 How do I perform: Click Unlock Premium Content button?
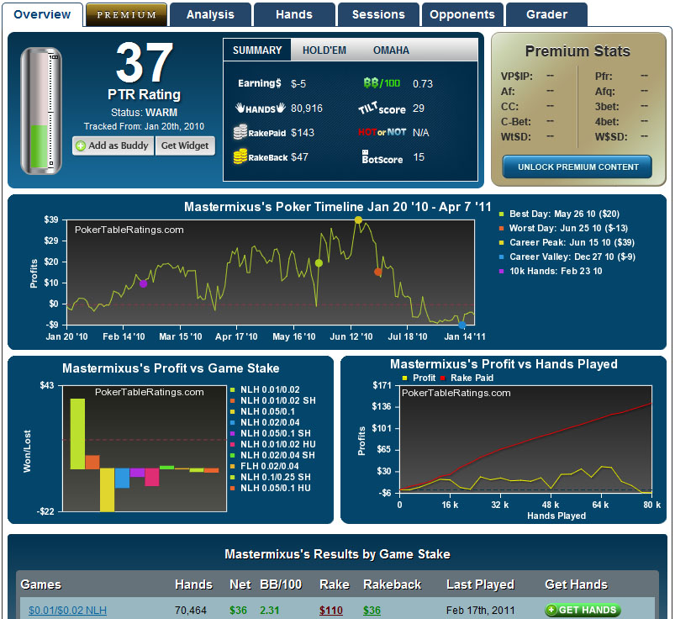(x=577, y=167)
